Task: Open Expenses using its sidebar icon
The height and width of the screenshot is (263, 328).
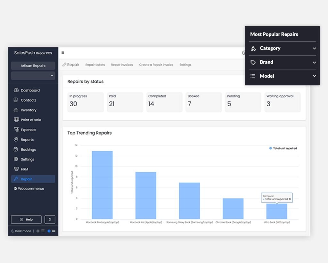Action: [x=16, y=130]
